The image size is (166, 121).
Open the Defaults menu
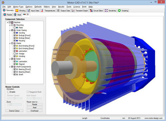pos(38,7)
